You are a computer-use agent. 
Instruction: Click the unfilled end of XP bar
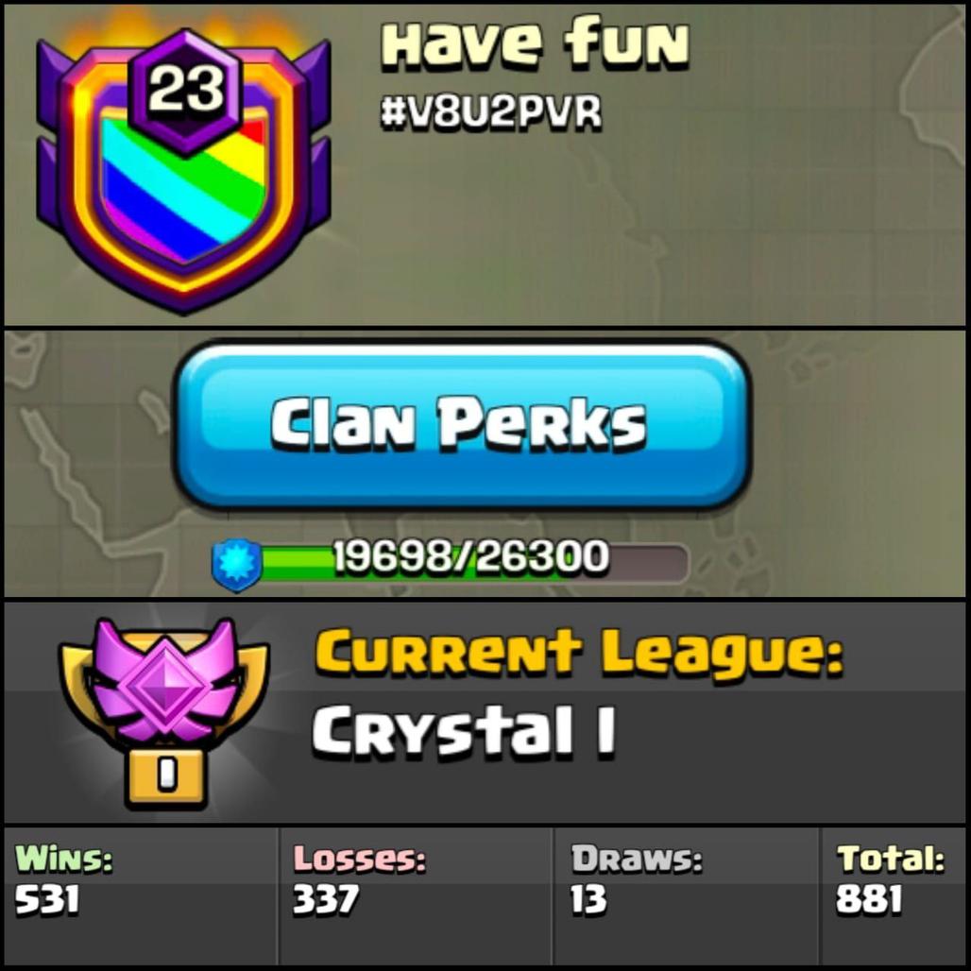point(648,563)
